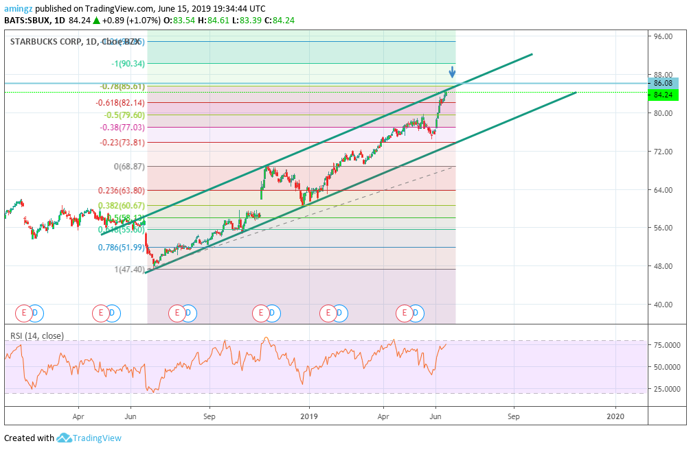Screen dimensions: 691x450
Task: Click the 2020 date axis label
Action: (615, 416)
